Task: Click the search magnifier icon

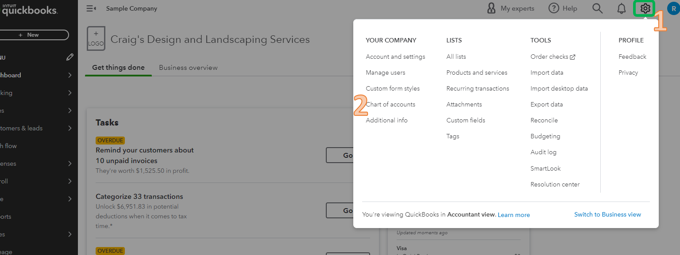Action: (598, 8)
